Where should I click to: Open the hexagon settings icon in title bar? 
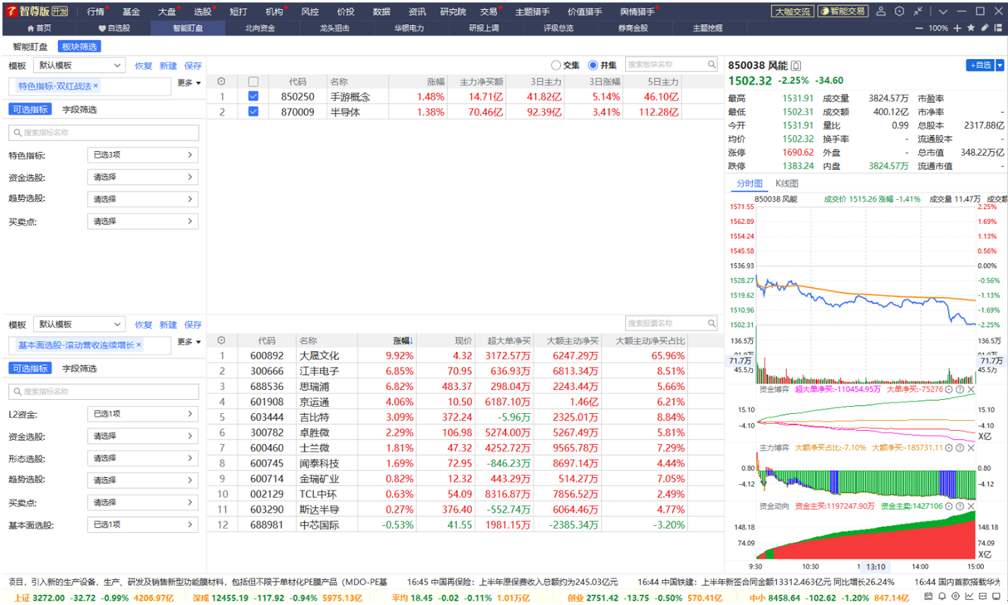[x=899, y=11]
